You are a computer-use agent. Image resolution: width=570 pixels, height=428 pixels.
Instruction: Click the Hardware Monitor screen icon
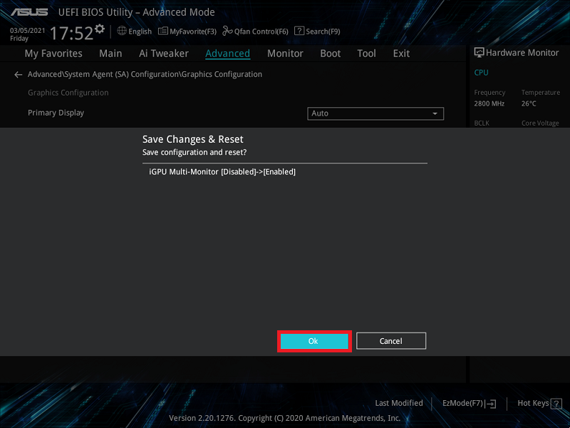[x=479, y=53]
